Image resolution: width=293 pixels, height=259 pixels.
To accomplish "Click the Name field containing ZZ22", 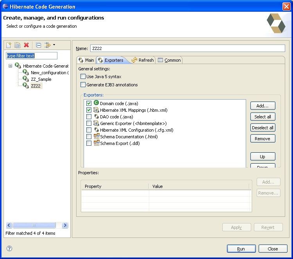I will [x=188, y=48].
